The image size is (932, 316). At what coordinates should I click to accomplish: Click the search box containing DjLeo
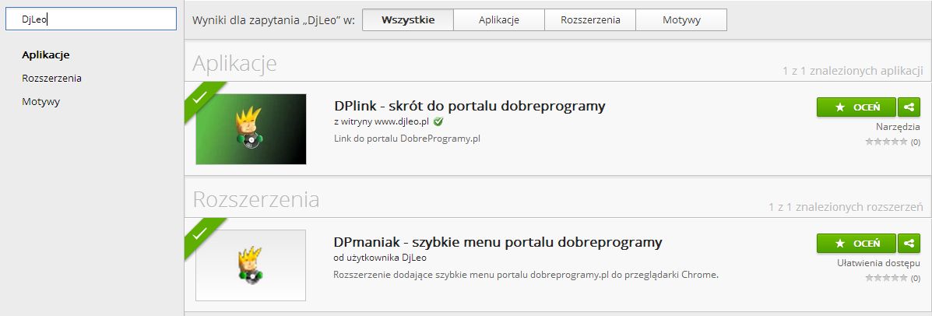click(x=91, y=19)
